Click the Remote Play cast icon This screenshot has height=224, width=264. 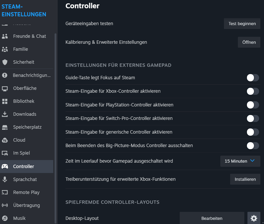(5, 192)
